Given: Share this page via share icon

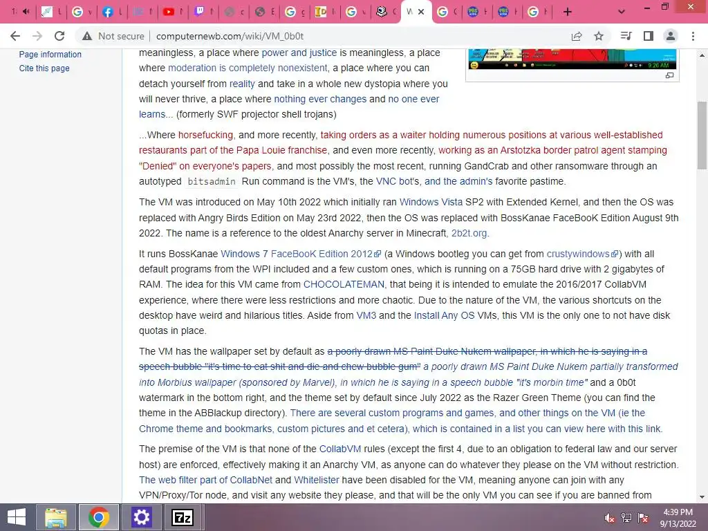Looking at the screenshot, I should coord(577,36).
